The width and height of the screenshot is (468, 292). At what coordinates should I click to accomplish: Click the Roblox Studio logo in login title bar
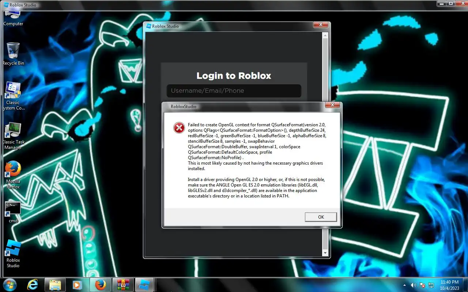pyautogui.click(x=149, y=26)
